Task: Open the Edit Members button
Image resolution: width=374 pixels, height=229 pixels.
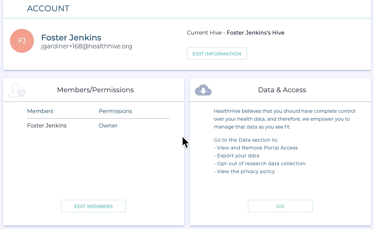Action: click(x=93, y=206)
